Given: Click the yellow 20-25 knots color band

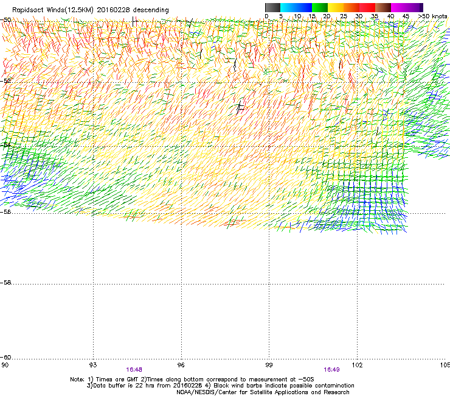Looking at the screenshot, I should pos(336,7).
